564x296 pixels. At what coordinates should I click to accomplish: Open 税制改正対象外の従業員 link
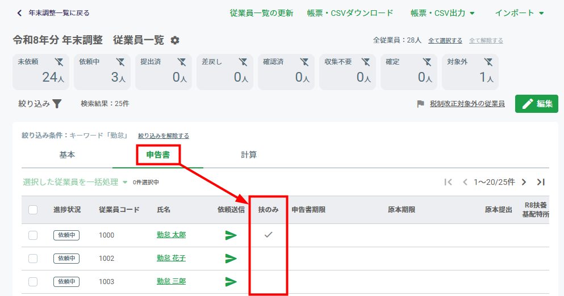tap(467, 104)
